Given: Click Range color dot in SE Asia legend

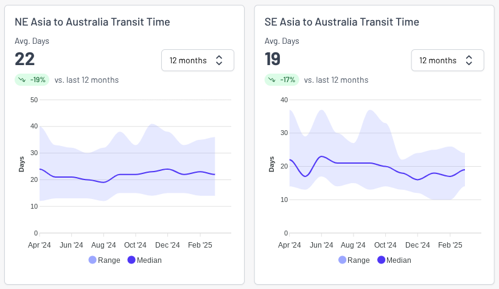Looking at the screenshot, I should click(x=342, y=260).
